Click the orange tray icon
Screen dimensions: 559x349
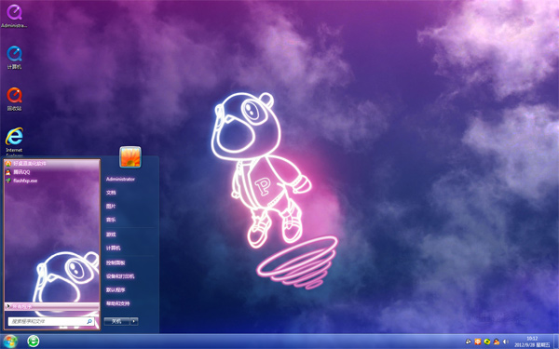(478, 342)
